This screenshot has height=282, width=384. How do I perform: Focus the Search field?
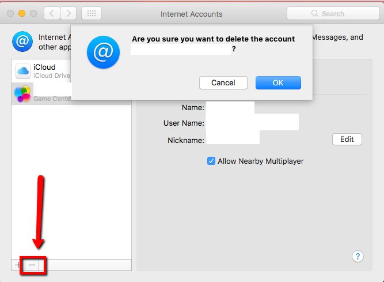tap(333, 13)
